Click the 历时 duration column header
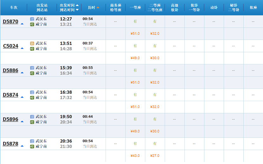Image resolution: width=263 pixels, height=164 pixels. click(x=92, y=8)
